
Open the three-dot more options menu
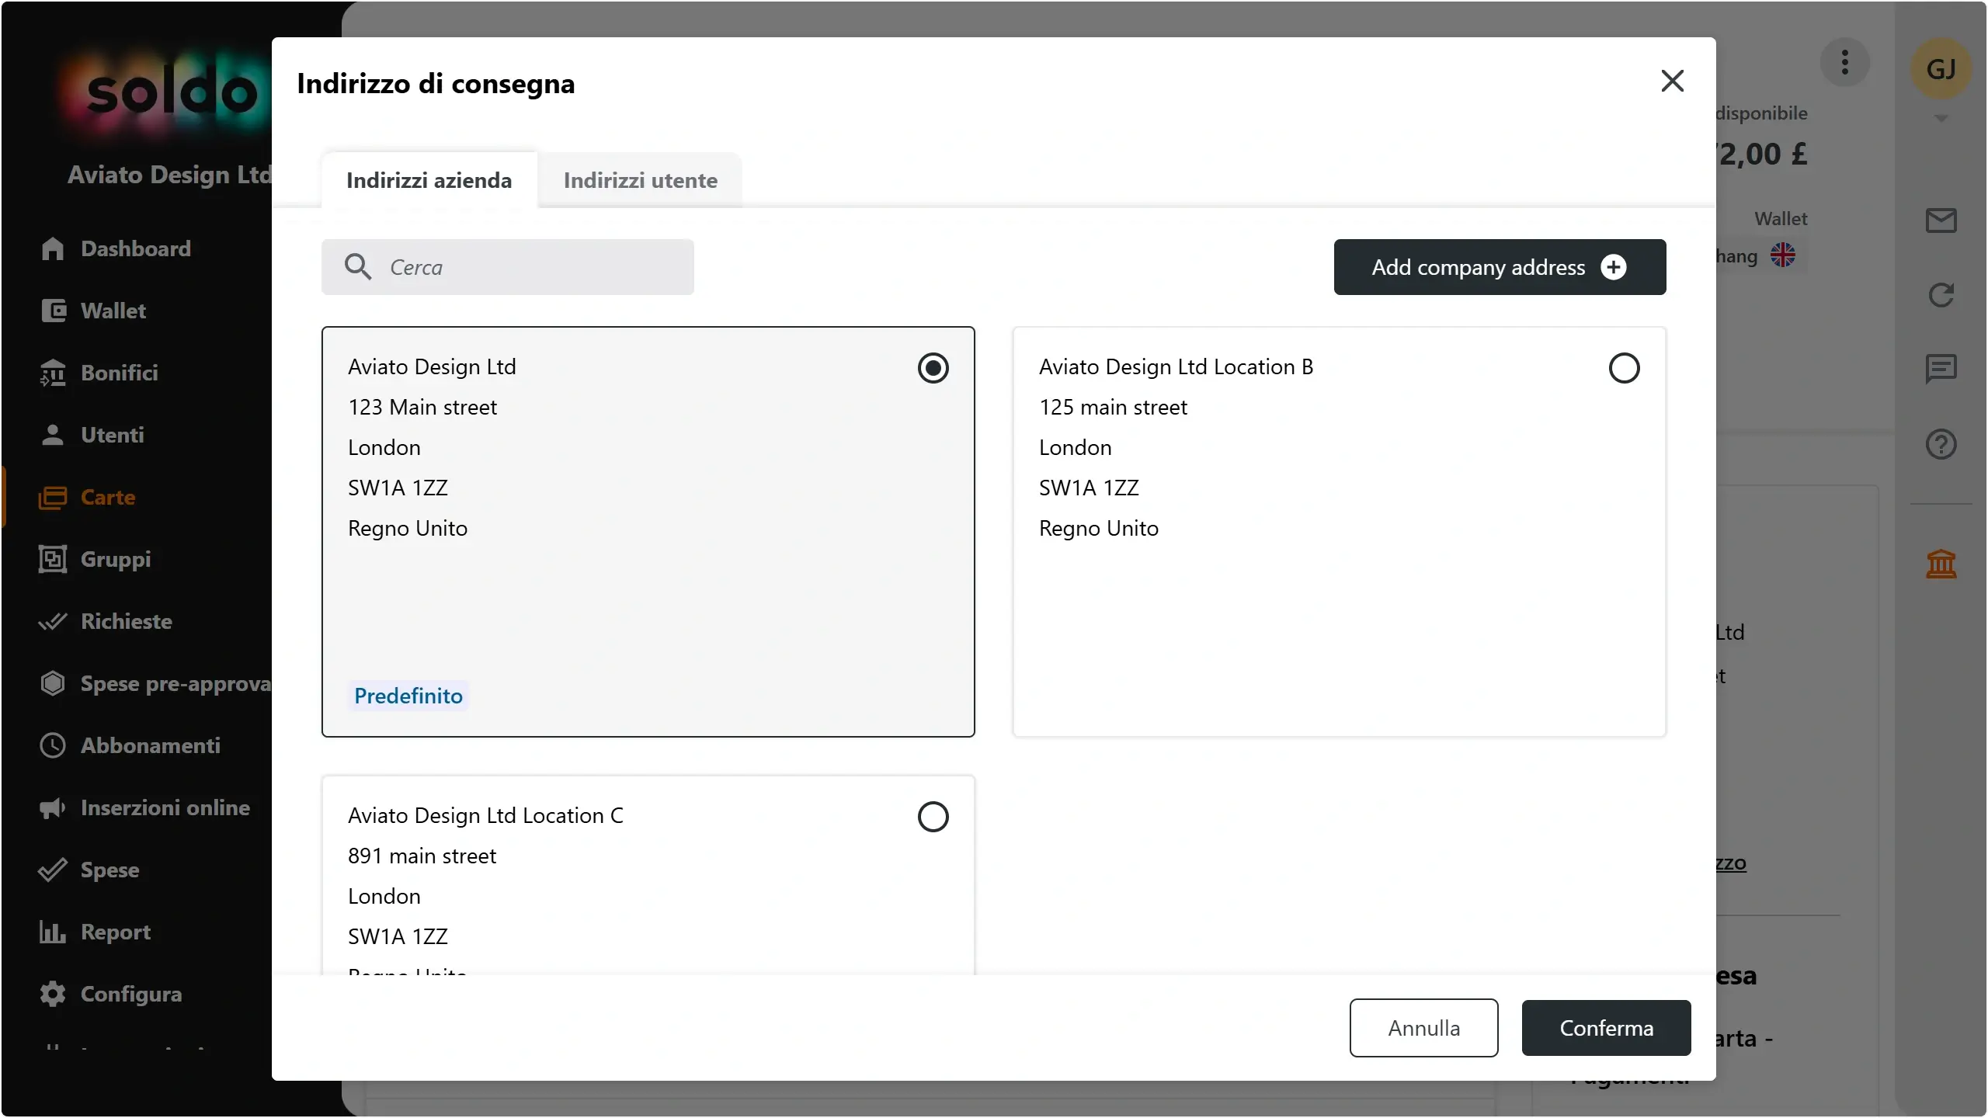click(1844, 62)
